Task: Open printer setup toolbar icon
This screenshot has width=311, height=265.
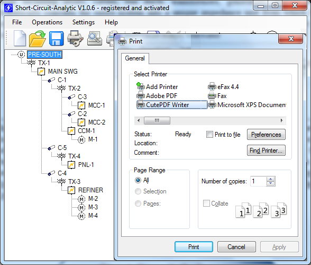Action: pyautogui.click(x=75, y=38)
